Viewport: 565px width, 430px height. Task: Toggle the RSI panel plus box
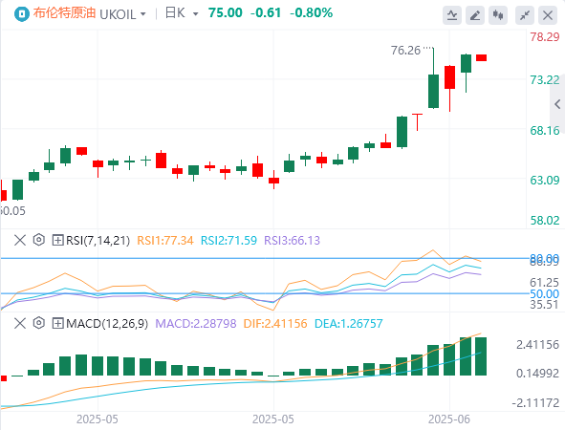[57, 240]
